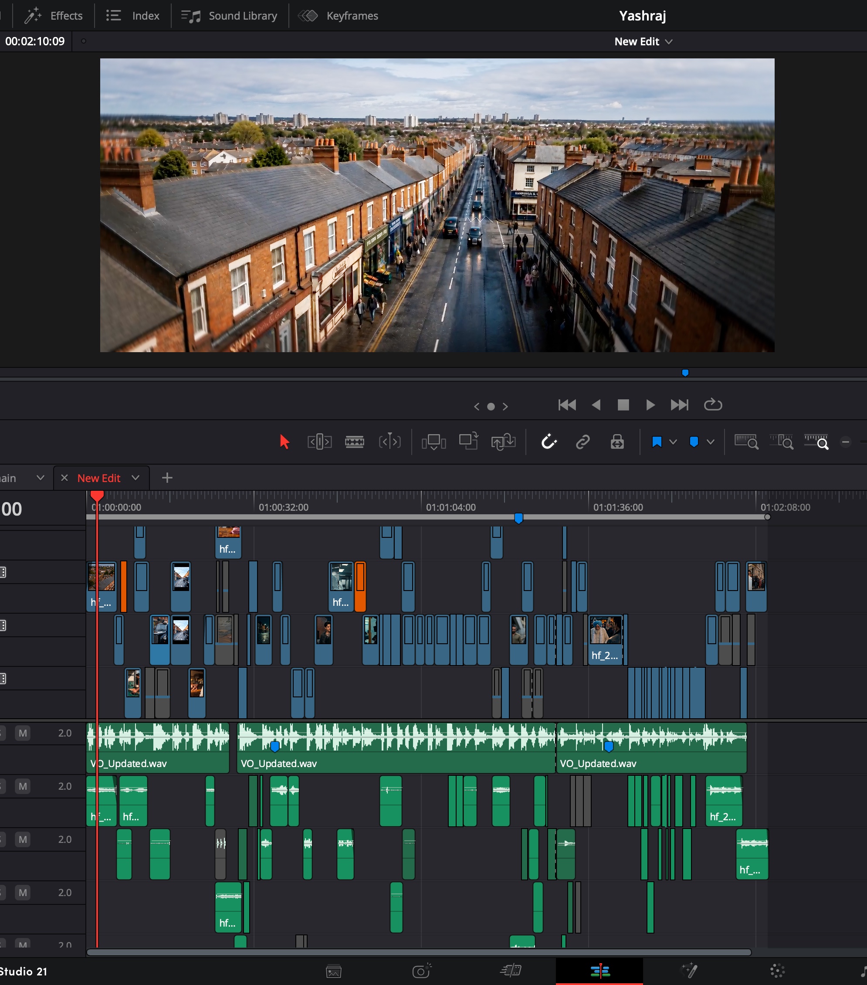Mute the audio track holding hf_2... clip

tap(23, 786)
